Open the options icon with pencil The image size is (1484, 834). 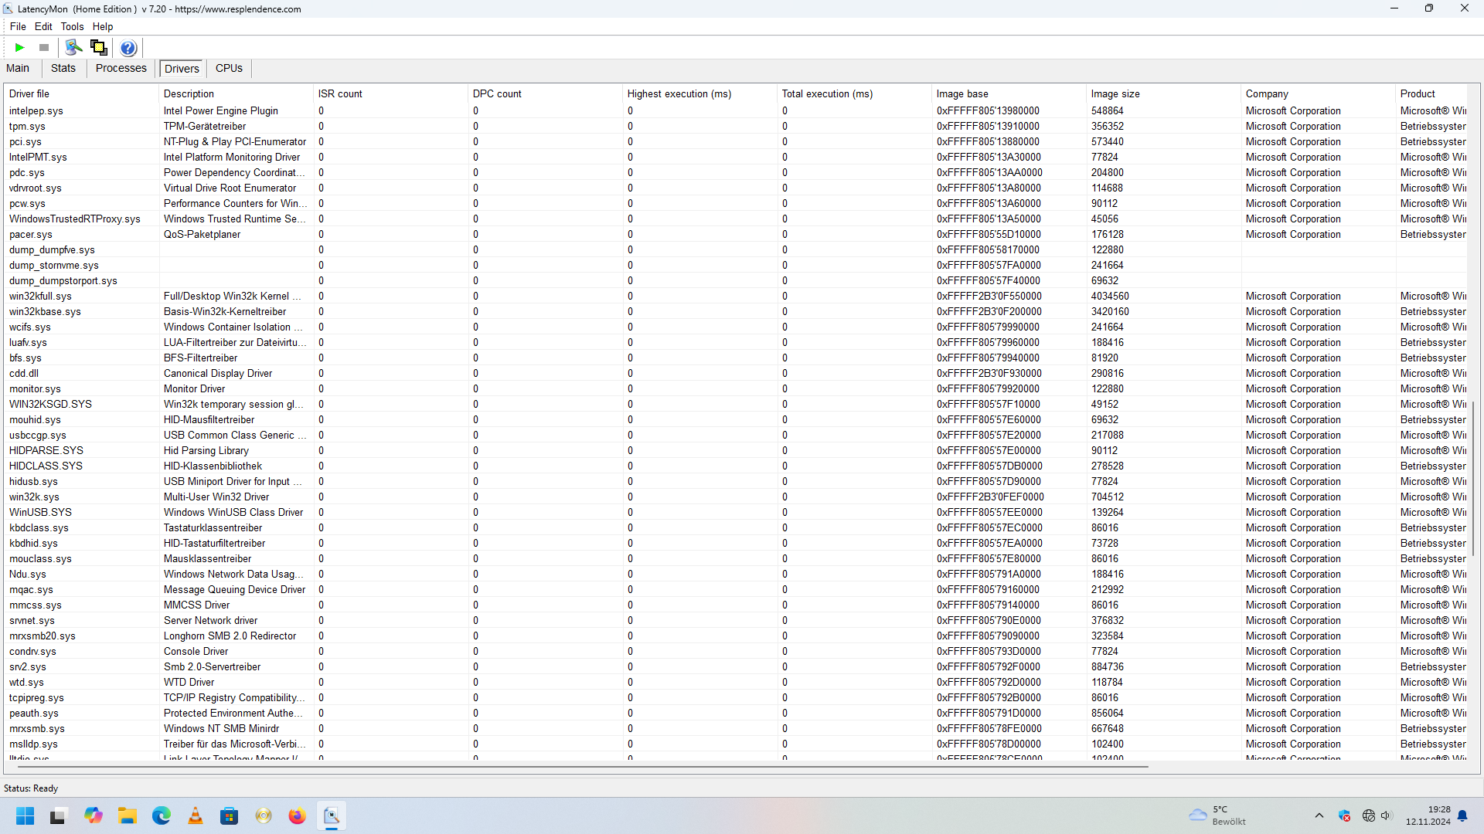coord(73,48)
